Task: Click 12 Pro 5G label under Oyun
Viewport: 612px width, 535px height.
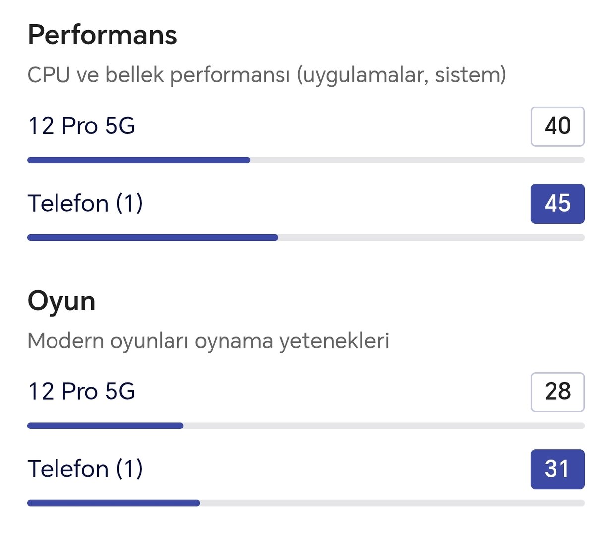Action: point(82,391)
